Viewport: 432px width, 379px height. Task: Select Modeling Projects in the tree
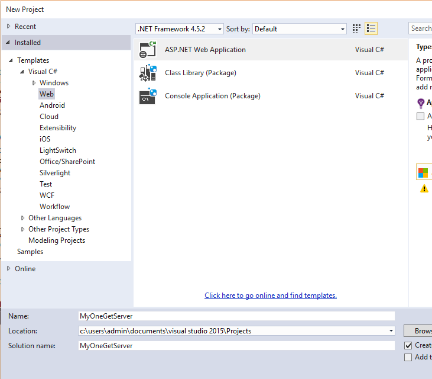pos(57,240)
